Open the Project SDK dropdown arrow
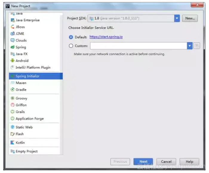 click(177, 18)
